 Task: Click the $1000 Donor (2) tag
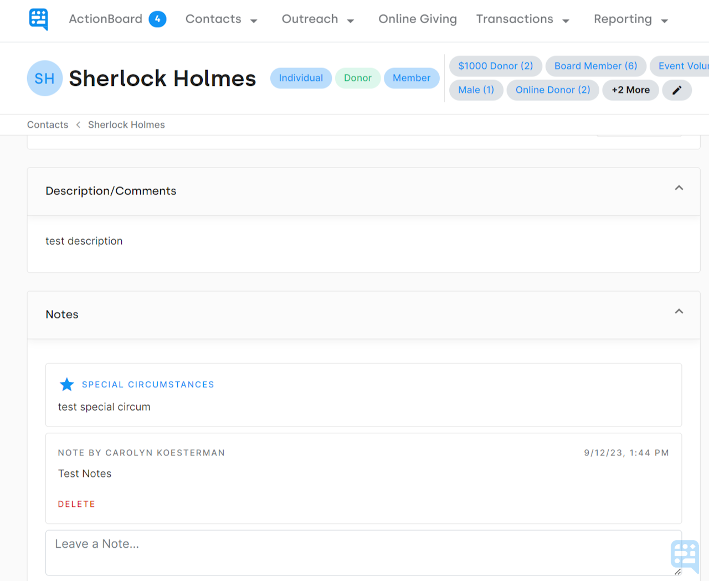click(x=496, y=66)
